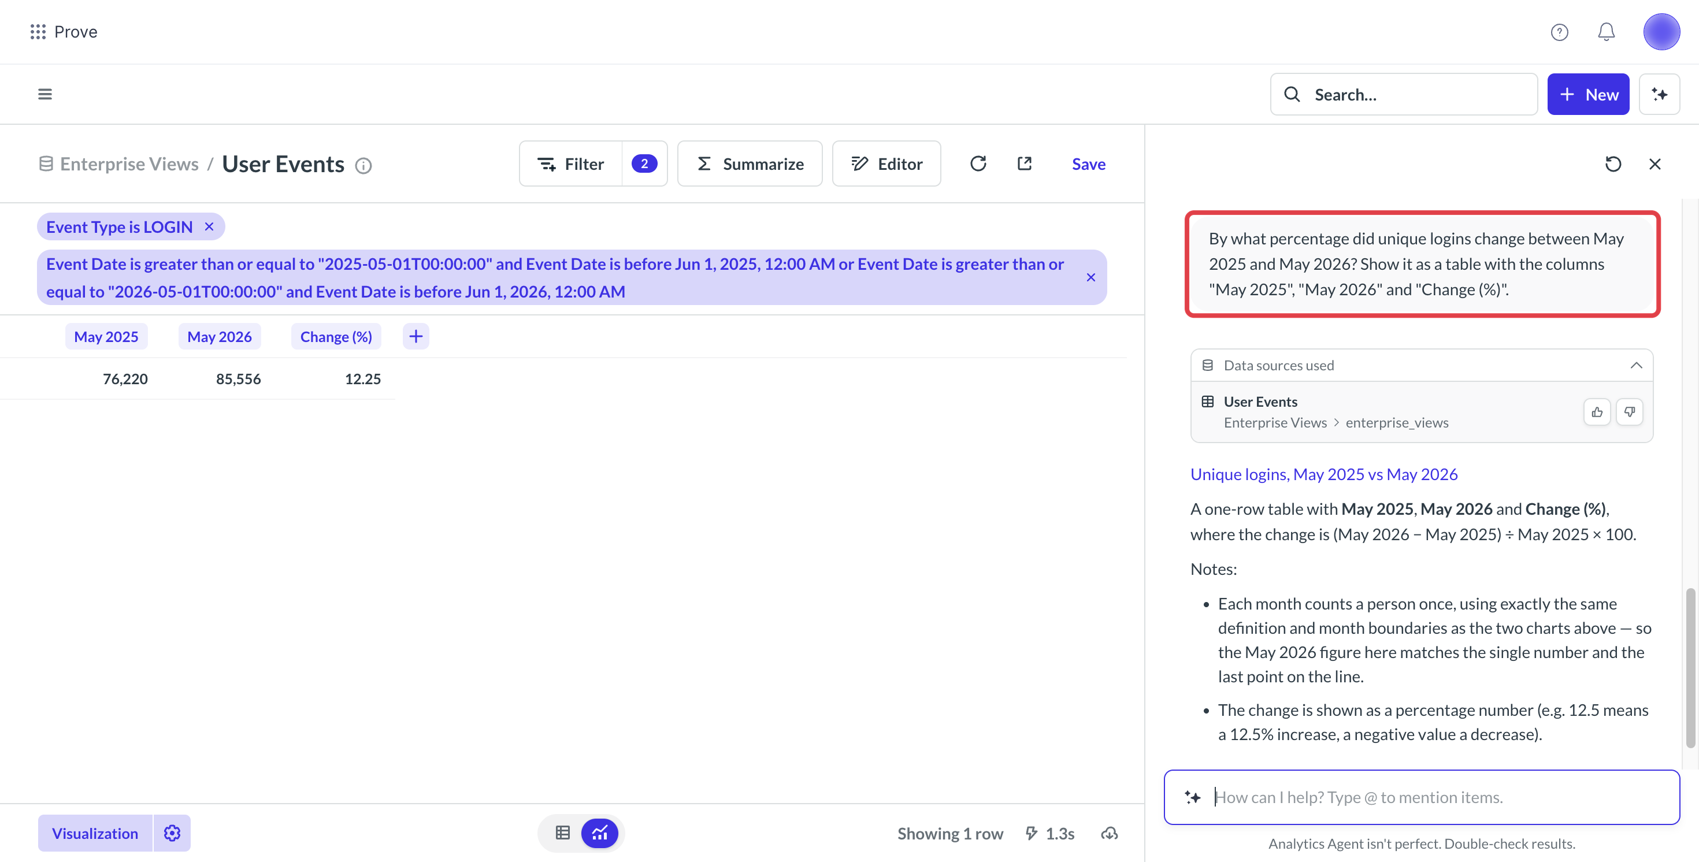This screenshot has width=1699, height=862.
Task: Click the Search field
Action: pos(1404,94)
